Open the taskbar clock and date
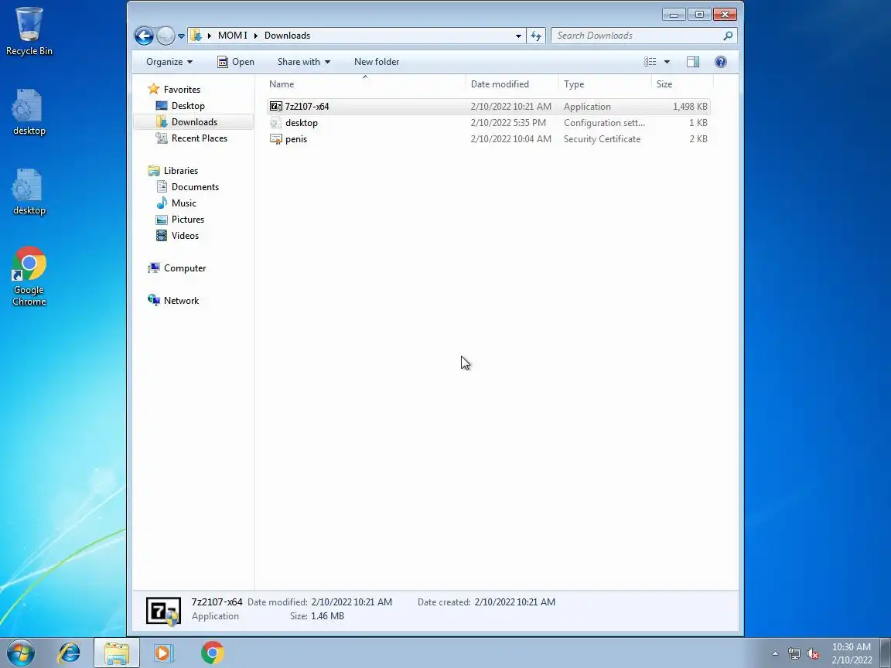The width and height of the screenshot is (891, 668). (852, 653)
